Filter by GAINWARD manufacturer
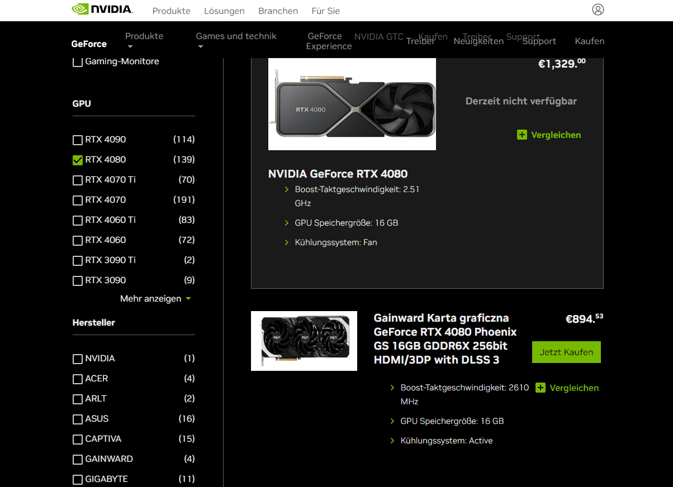This screenshot has width=673, height=487. [x=78, y=459]
